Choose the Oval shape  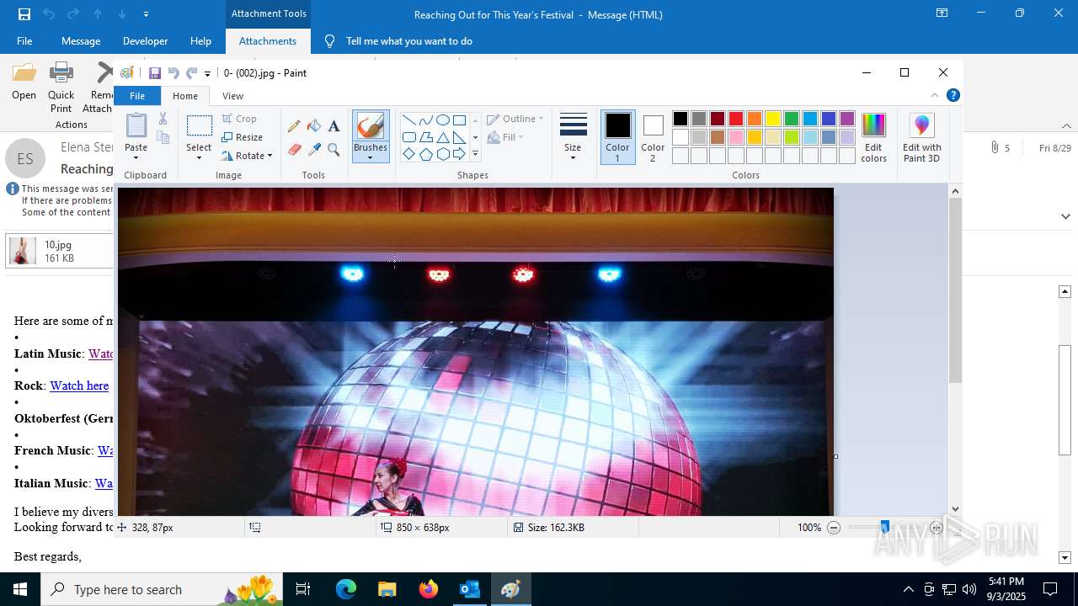(442, 120)
